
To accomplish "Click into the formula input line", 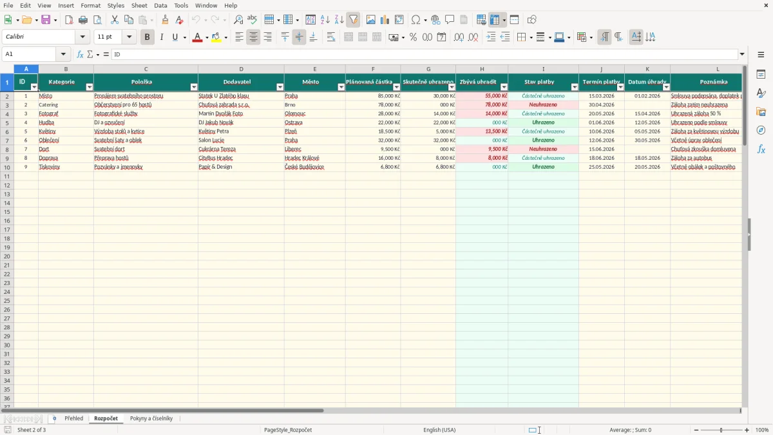I will tap(425, 55).
